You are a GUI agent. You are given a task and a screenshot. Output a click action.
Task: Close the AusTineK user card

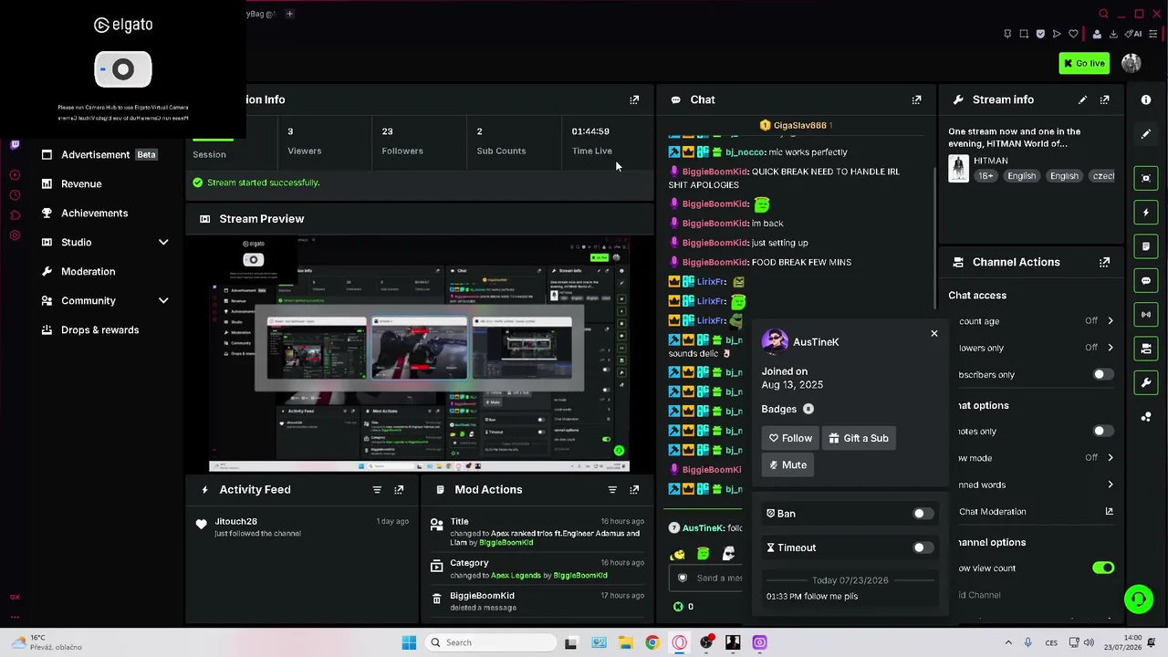[934, 333]
